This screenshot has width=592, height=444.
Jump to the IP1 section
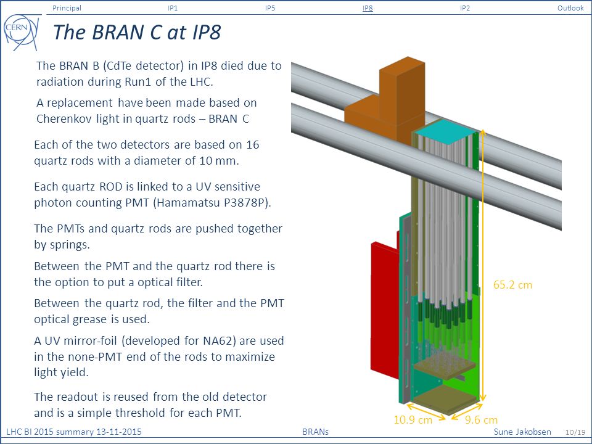coord(173,8)
